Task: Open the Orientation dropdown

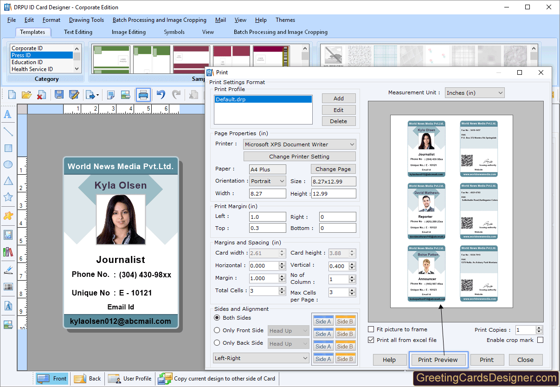Action: pyautogui.click(x=267, y=181)
